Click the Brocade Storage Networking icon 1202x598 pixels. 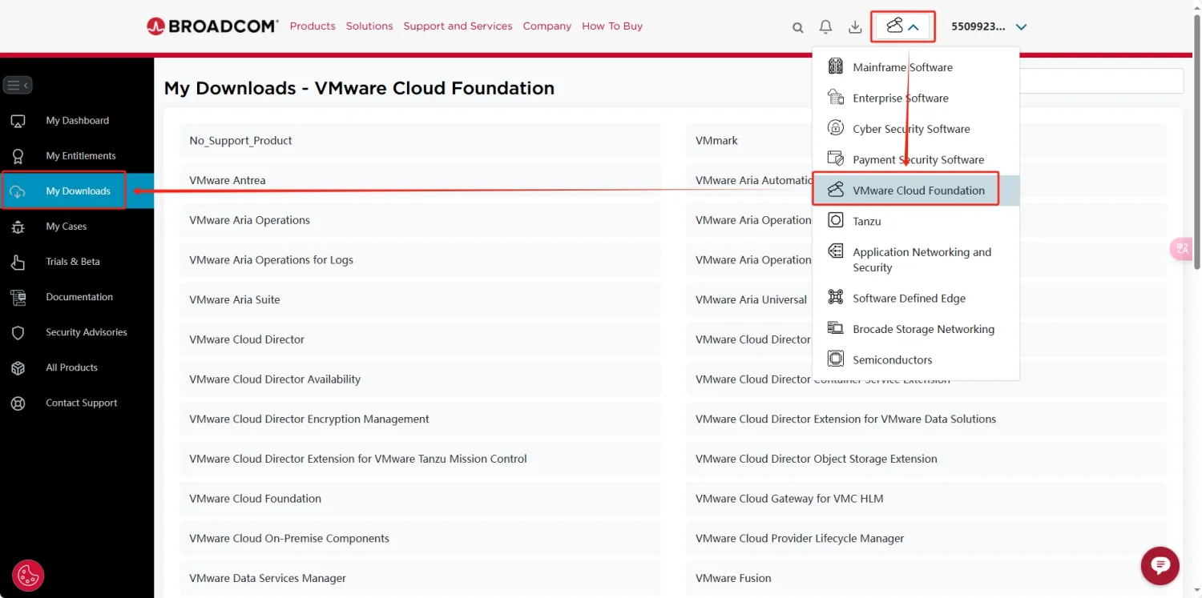836,328
